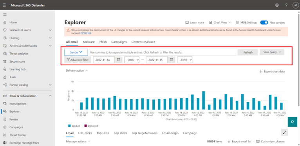Viewport: 300px width, 146px height.
Task: Click the help question mark icon
Action: [x=286, y=5]
